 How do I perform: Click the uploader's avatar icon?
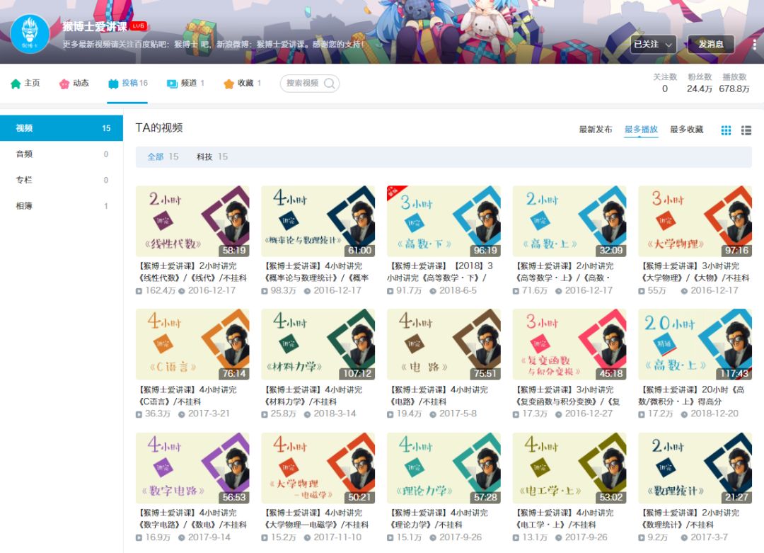(x=30, y=33)
